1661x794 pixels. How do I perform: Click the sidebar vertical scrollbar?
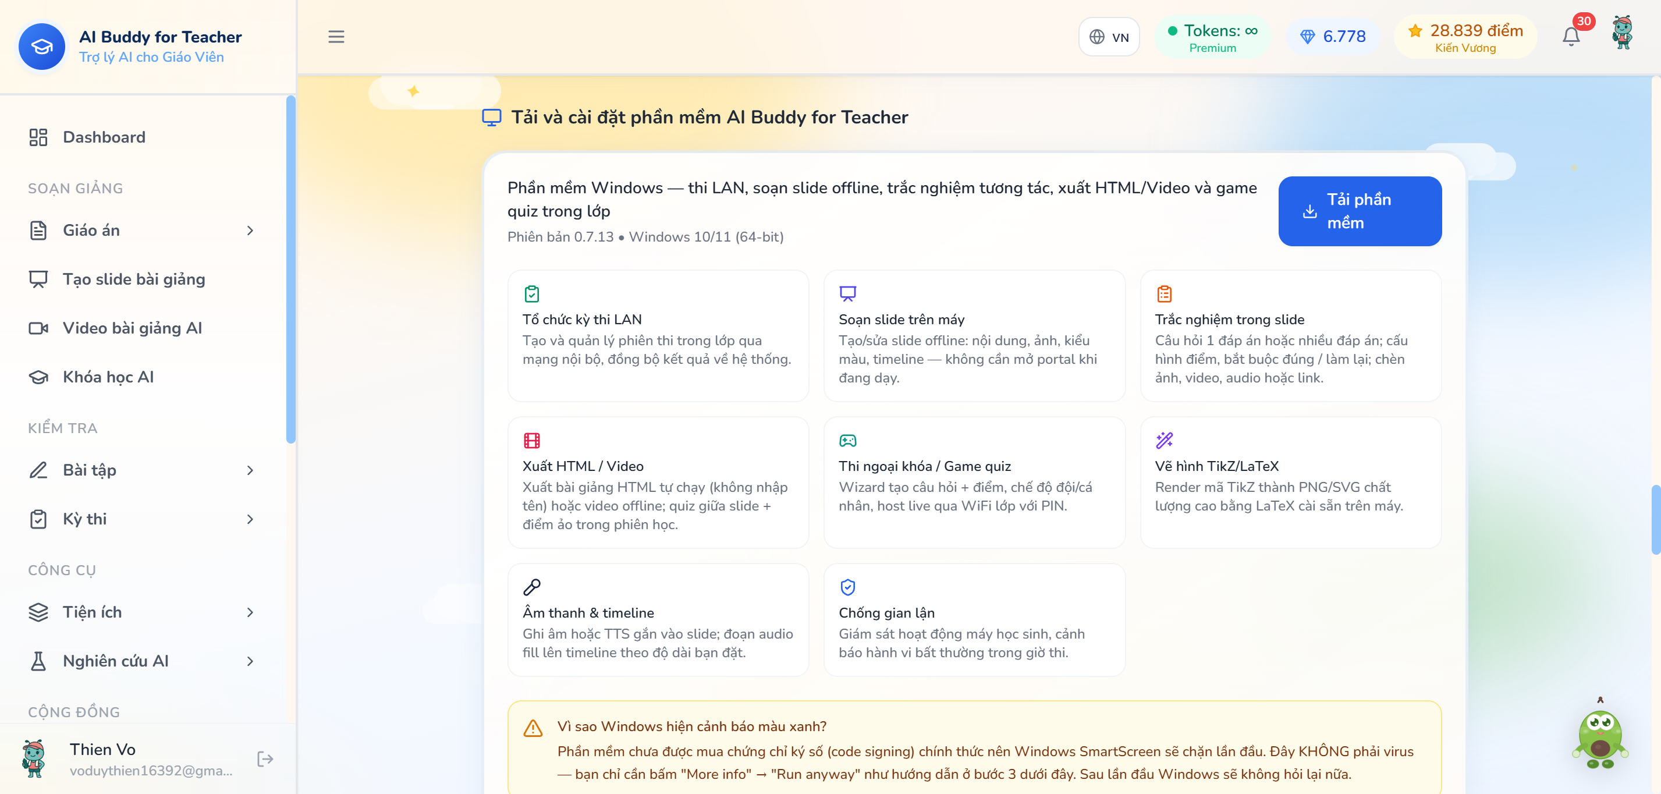(x=291, y=269)
